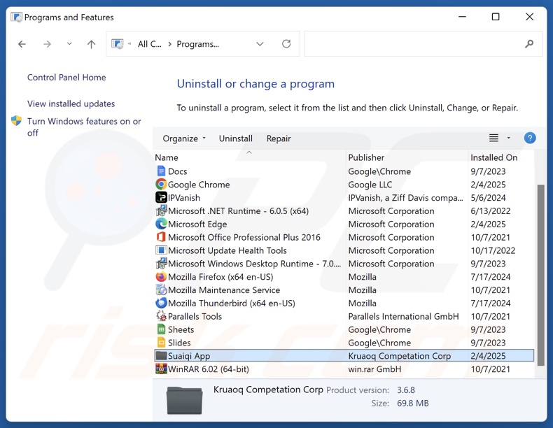Click Google LLC publisher cell
553x428 pixels.
pyautogui.click(x=370, y=184)
